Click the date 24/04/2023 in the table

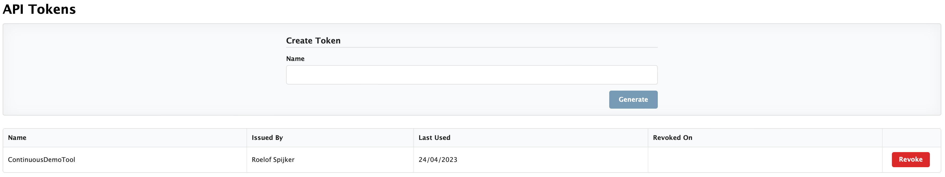(x=438, y=160)
